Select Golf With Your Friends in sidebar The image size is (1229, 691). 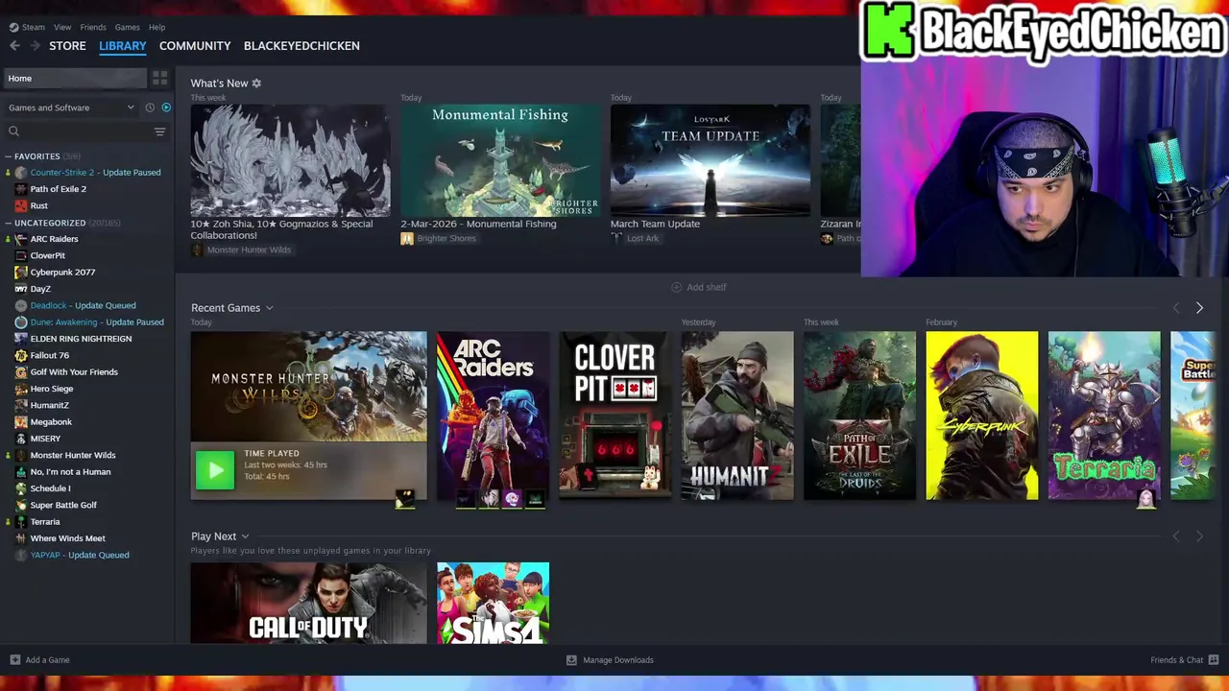(x=74, y=372)
